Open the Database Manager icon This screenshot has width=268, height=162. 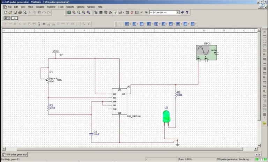click(106, 13)
